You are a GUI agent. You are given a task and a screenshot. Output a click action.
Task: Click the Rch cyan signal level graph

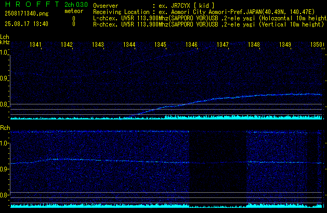[166, 206]
